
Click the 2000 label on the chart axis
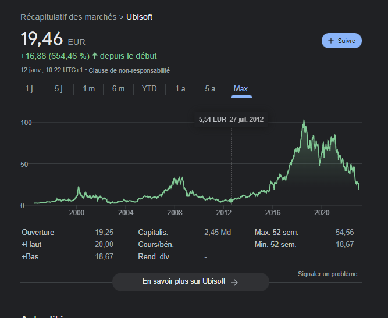coord(77,213)
